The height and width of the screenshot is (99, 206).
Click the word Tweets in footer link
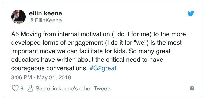[x=102, y=89]
